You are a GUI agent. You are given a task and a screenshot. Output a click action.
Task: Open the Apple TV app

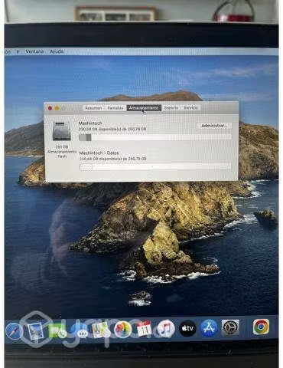click(x=187, y=328)
